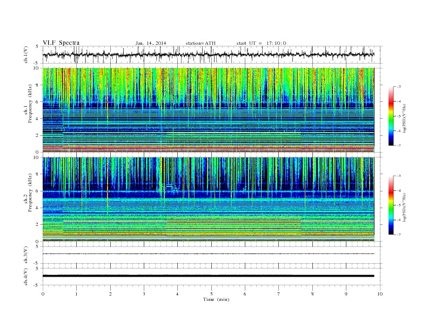Click the "-7" tick of ch.1 colorbar
This screenshot has height=330, width=428.
coord(398,146)
